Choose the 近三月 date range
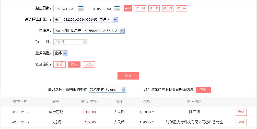 pyautogui.click(x=168, y=8)
